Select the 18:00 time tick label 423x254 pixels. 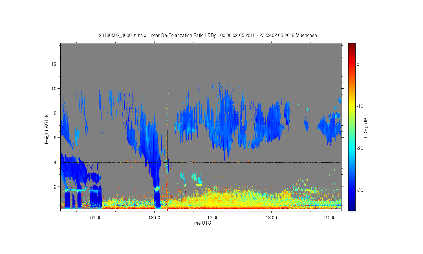[271, 218]
